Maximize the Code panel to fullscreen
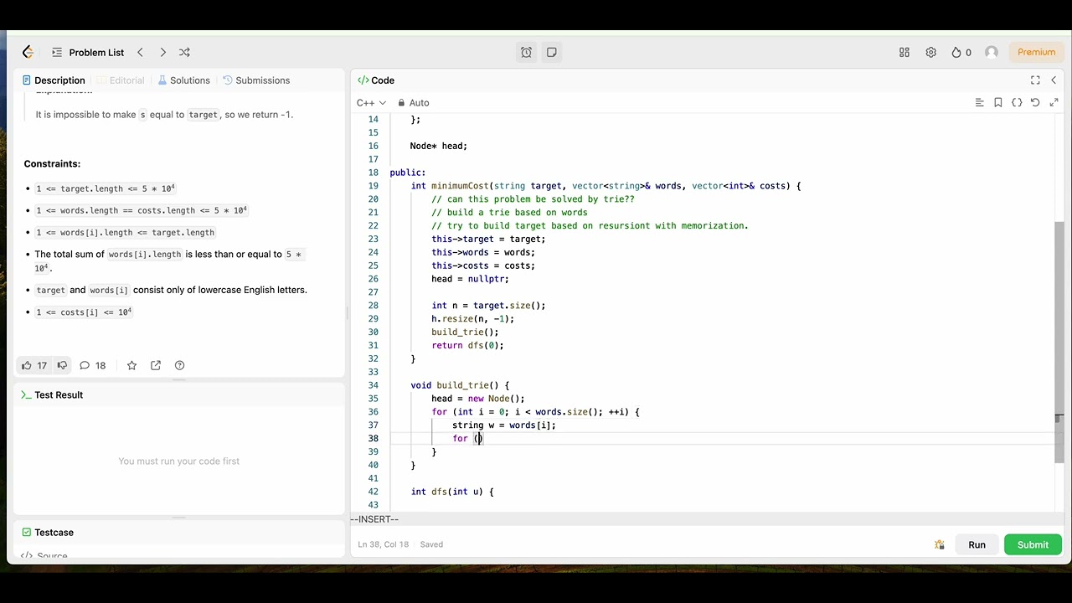The width and height of the screenshot is (1072, 603). click(x=1035, y=80)
